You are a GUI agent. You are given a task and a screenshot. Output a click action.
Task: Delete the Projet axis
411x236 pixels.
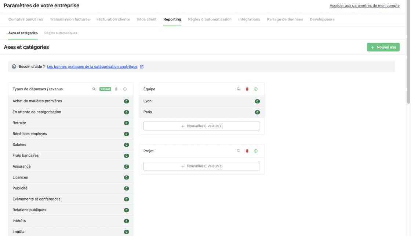click(247, 151)
